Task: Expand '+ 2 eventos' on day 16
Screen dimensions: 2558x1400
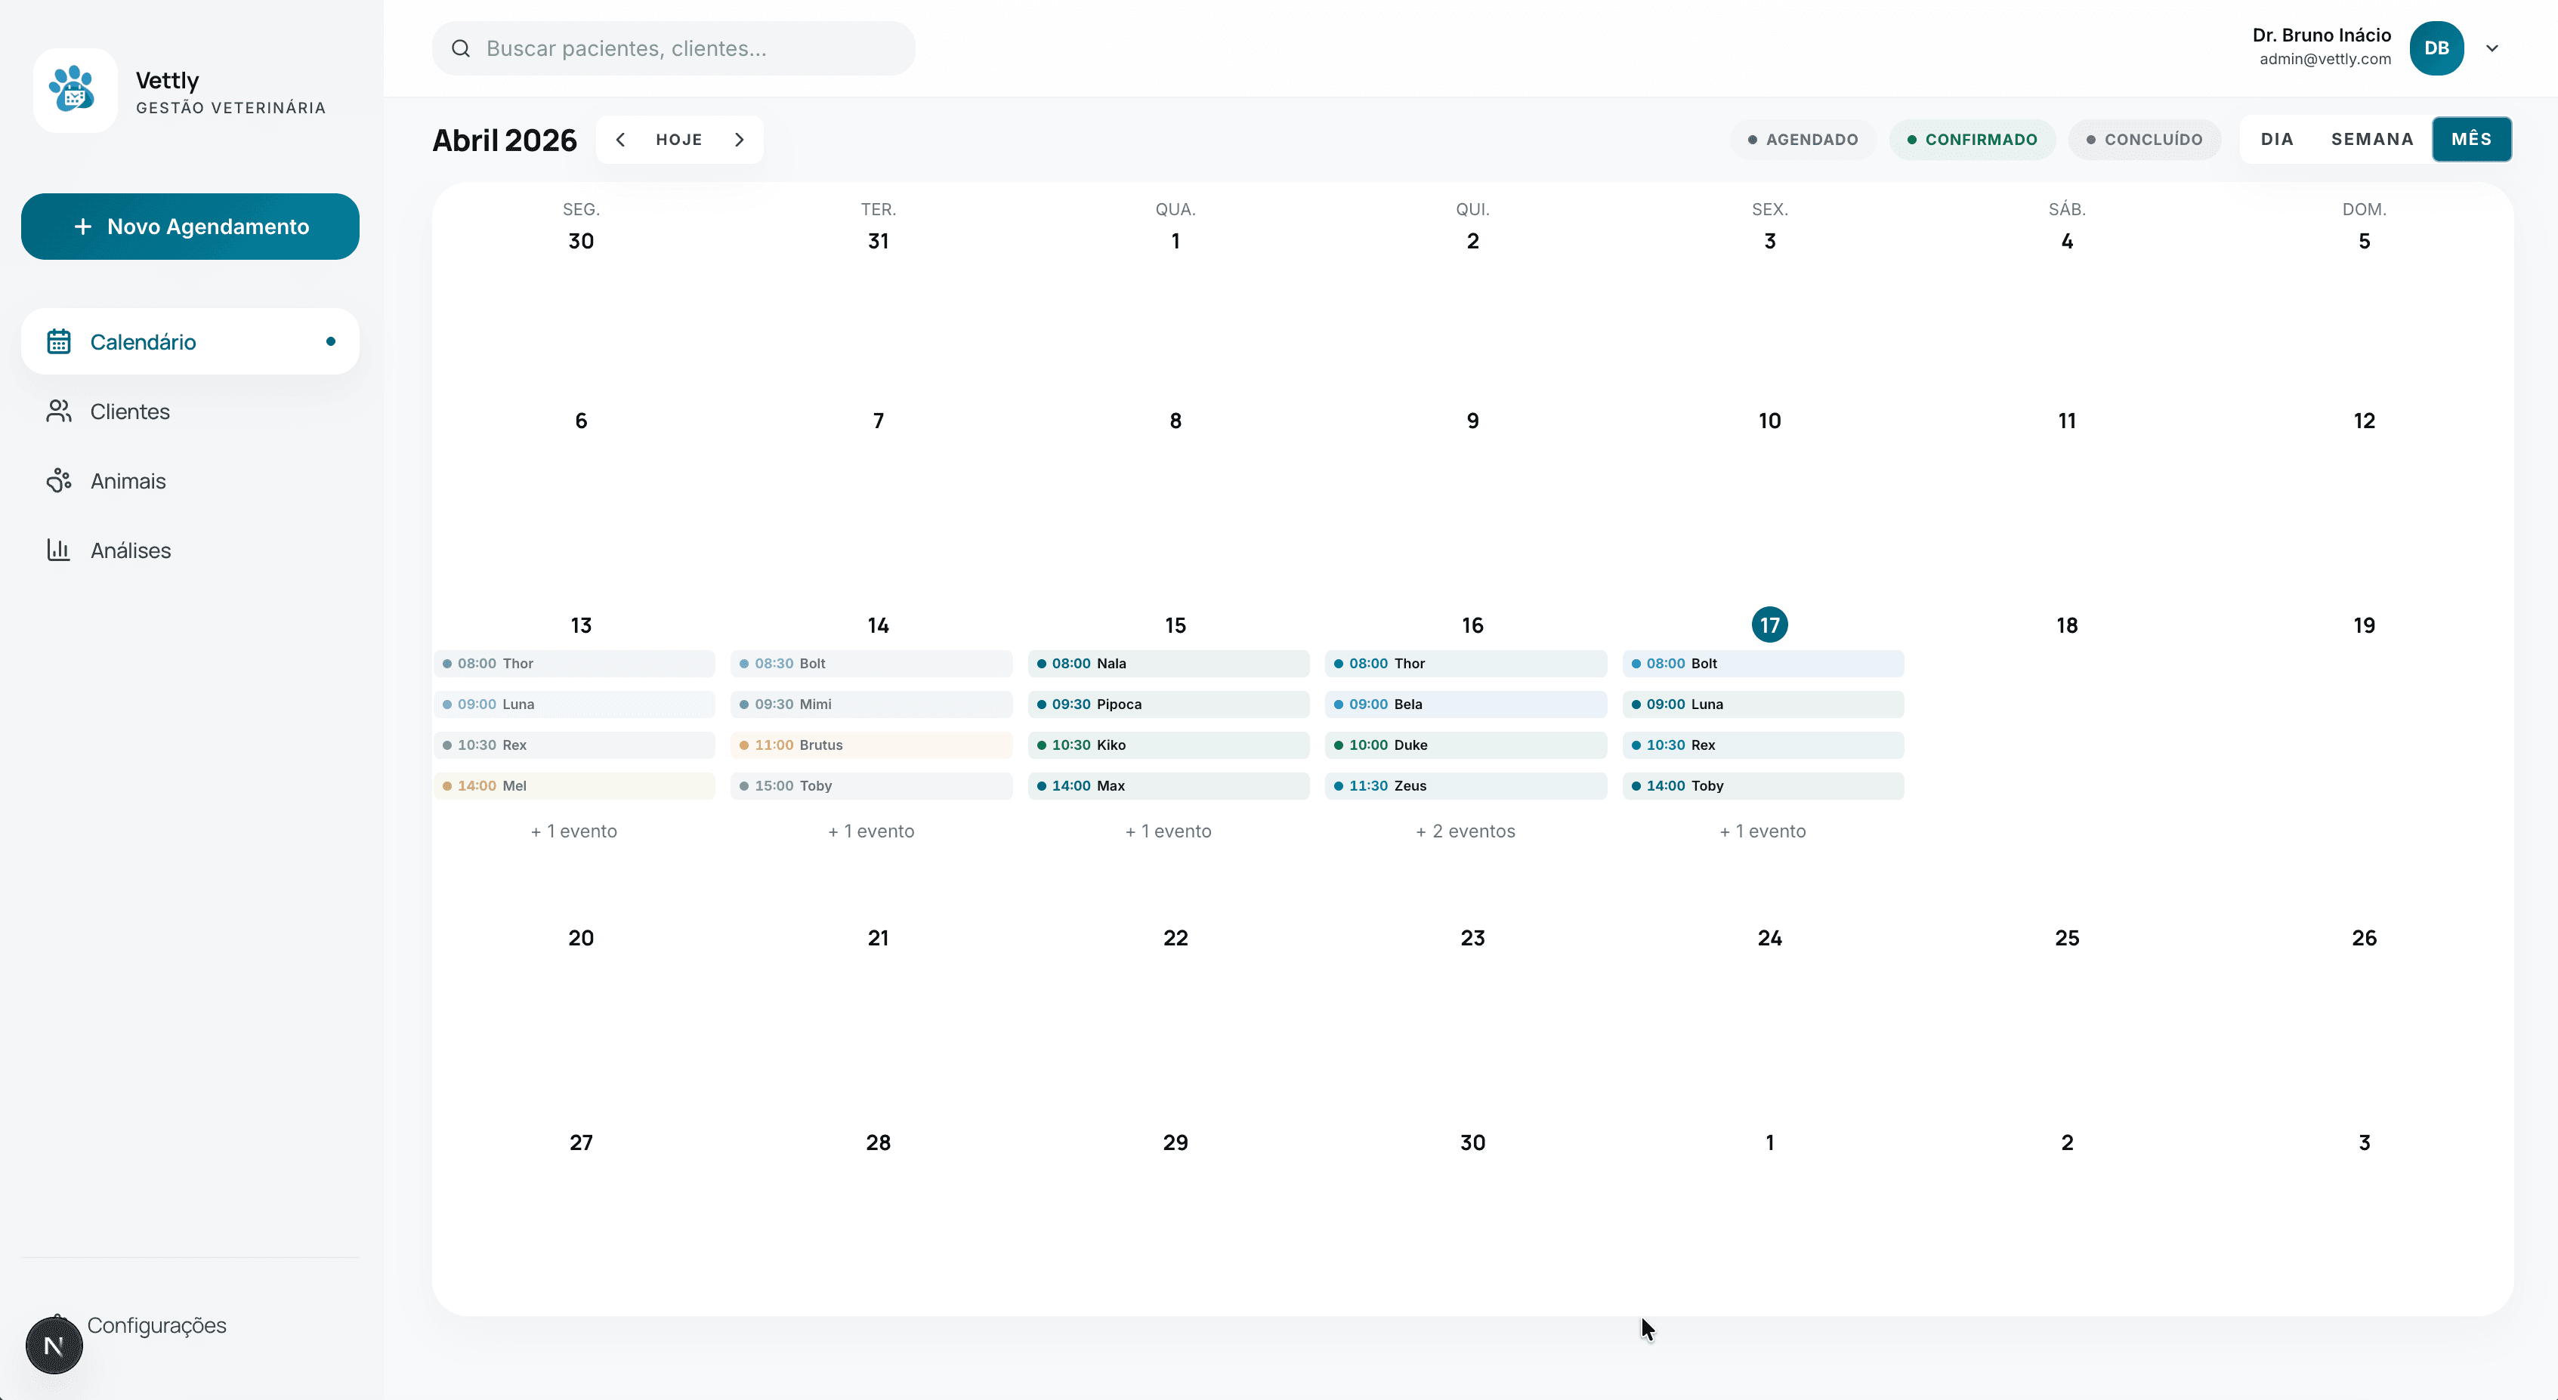Action: pos(1466,831)
